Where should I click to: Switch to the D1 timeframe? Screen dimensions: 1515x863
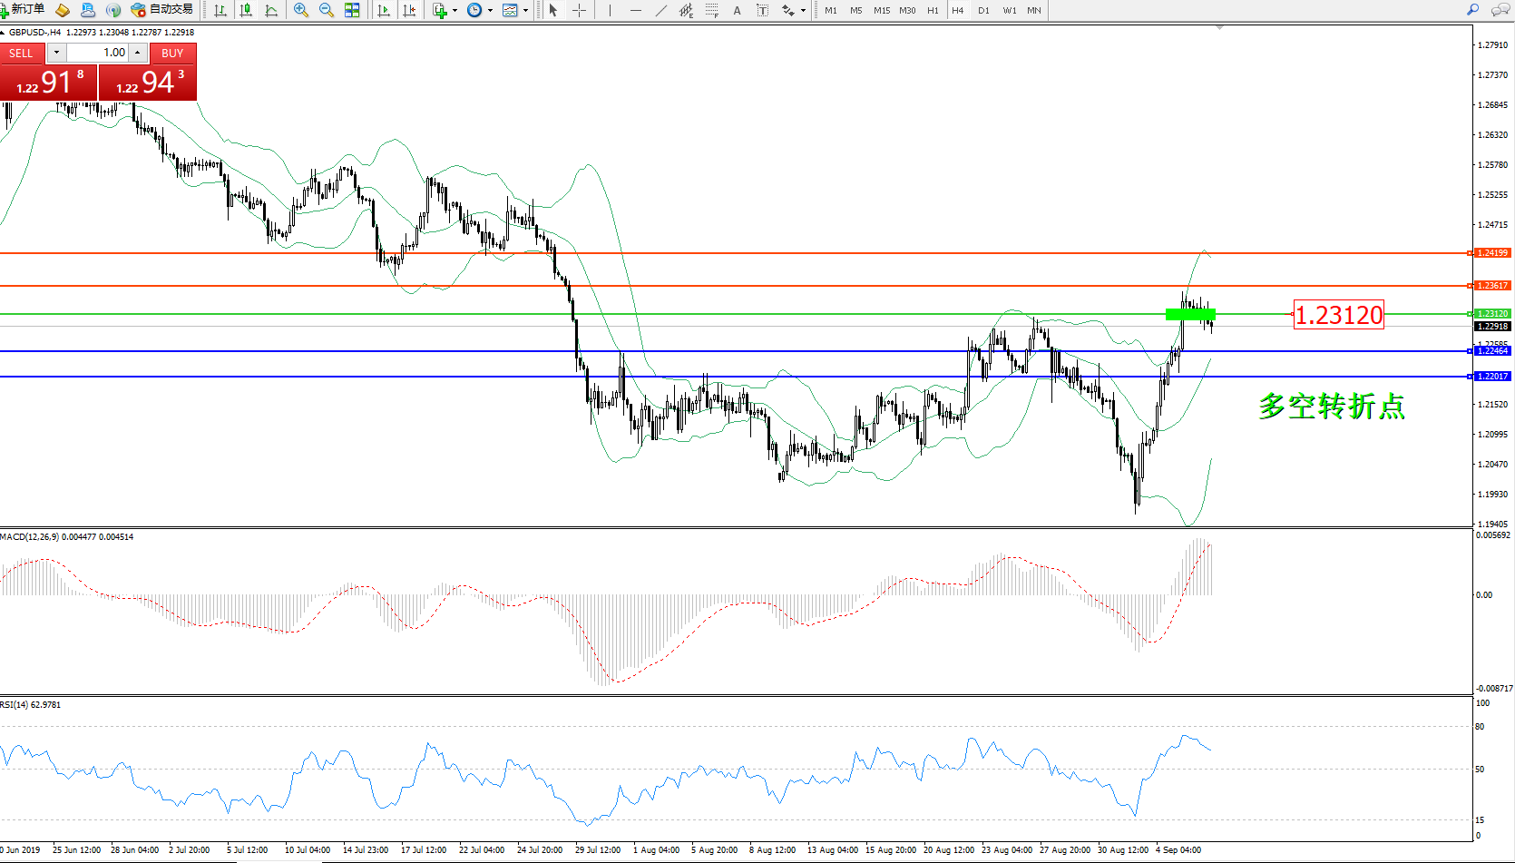coord(983,10)
